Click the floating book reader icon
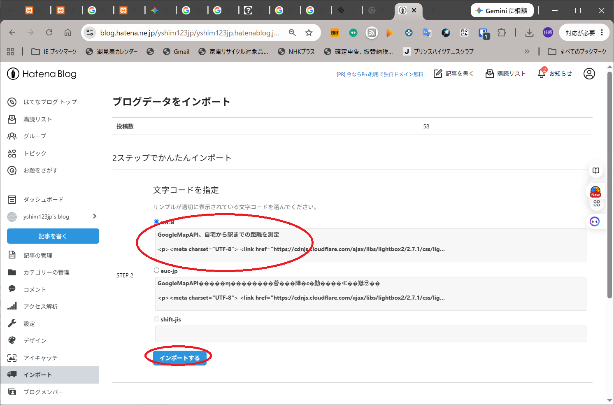This screenshot has width=614, height=405. coord(596,171)
